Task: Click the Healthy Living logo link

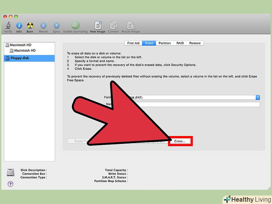Action: pyautogui.click(x=248, y=200)
